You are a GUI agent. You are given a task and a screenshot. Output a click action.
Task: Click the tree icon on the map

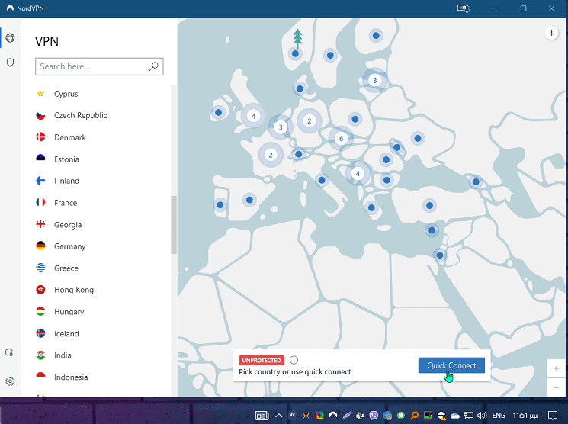297,38
